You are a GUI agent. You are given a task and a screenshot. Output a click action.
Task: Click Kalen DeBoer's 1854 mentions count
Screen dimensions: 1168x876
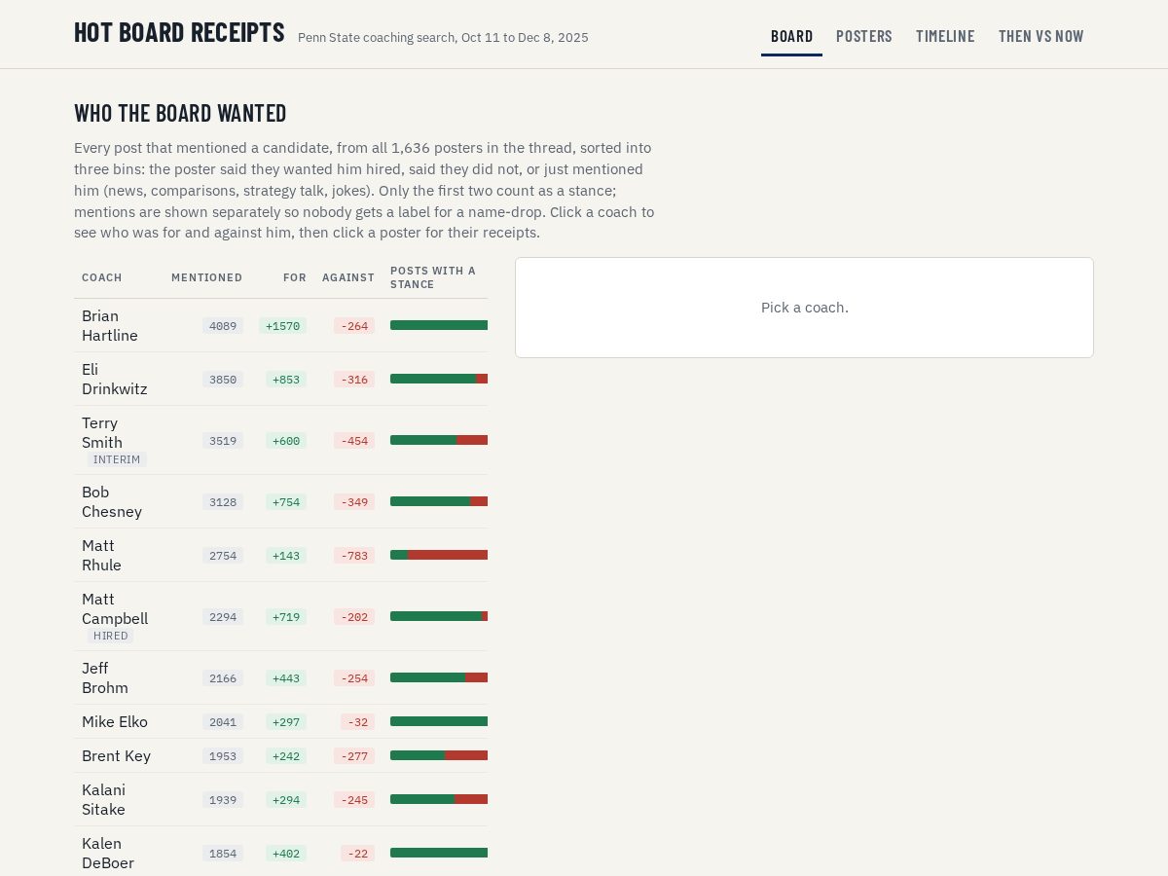click(223, 854)
